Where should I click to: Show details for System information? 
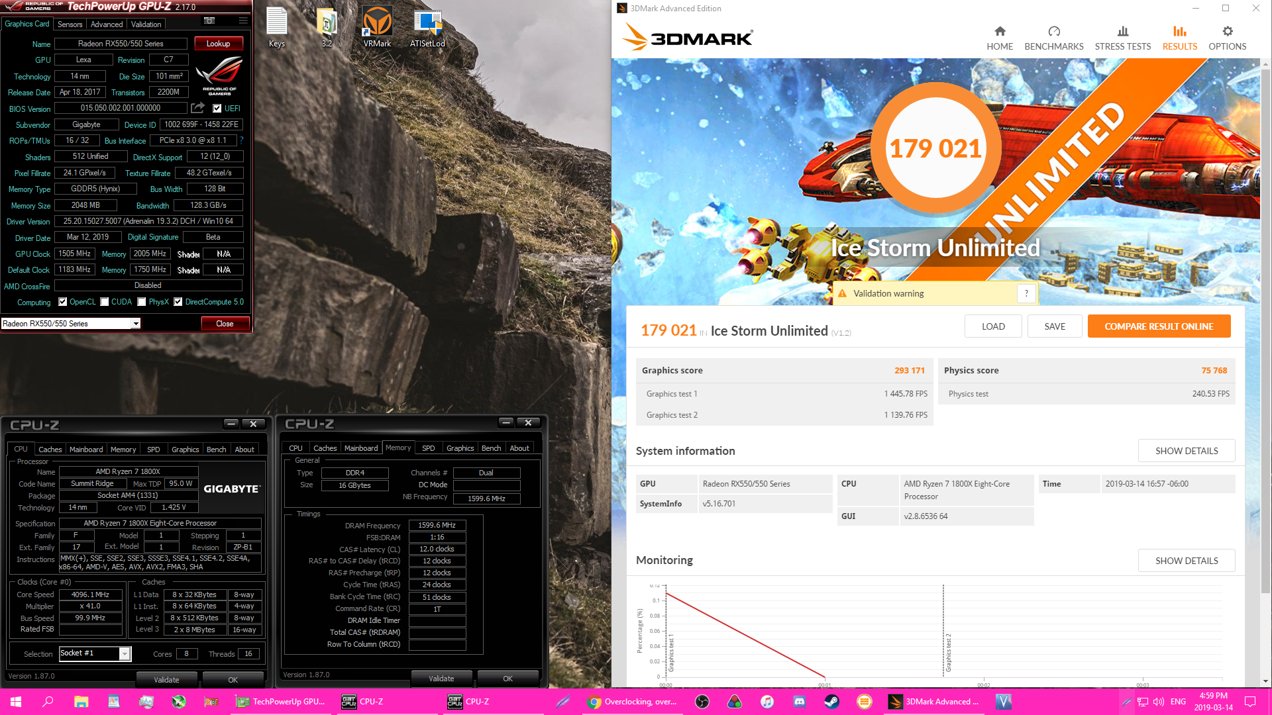1187,451
